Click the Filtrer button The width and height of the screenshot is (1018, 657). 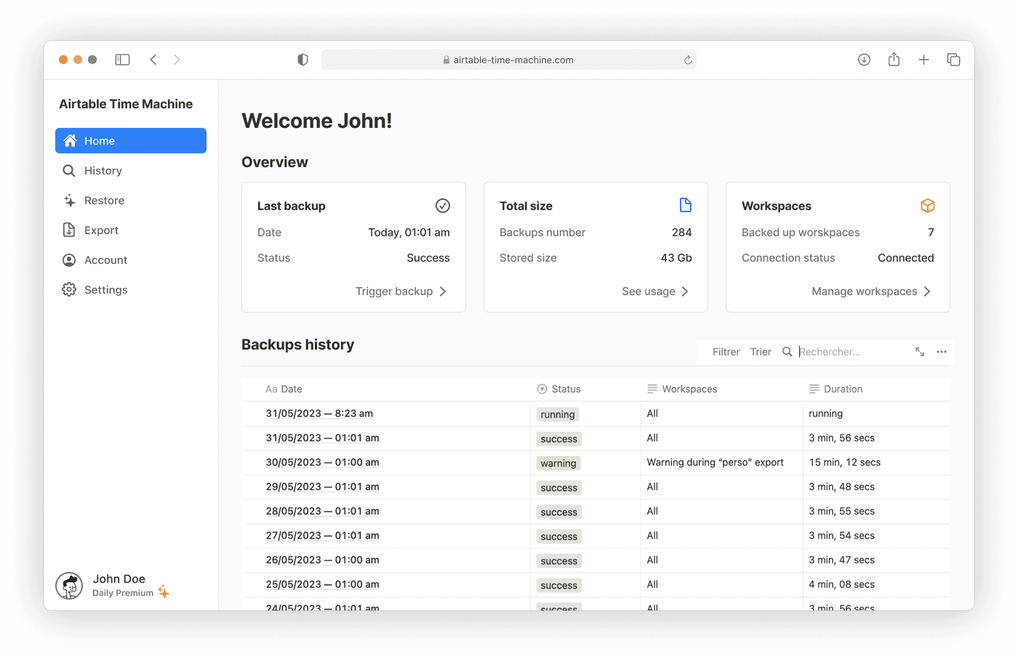[725, 351]
